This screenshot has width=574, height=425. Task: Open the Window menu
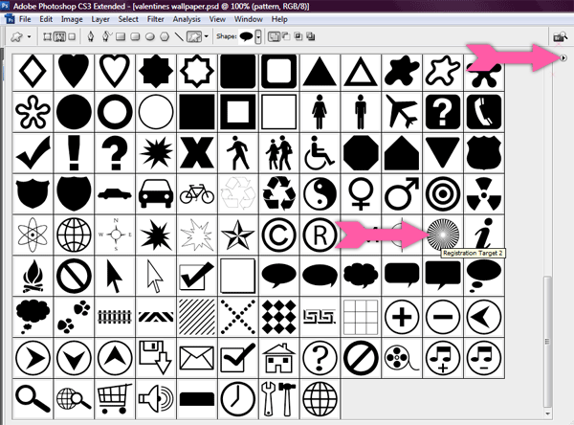249,19
